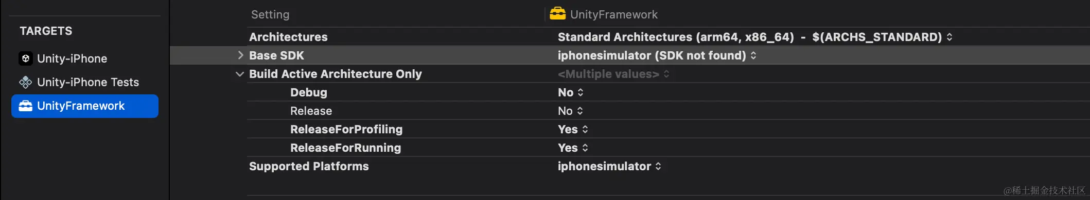
Task: Select the UnityFramework target
Action: tap(85, 106)
